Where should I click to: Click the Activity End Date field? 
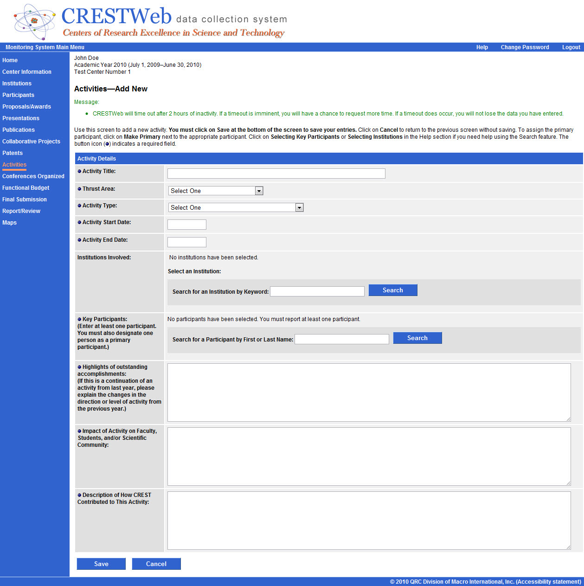(187, 242)
